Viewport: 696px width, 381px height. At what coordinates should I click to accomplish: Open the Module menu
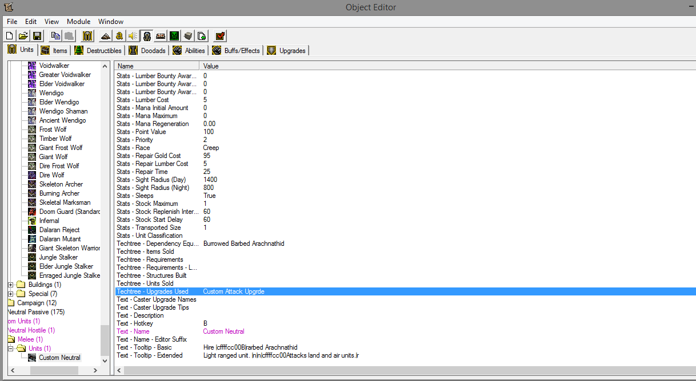79,21
